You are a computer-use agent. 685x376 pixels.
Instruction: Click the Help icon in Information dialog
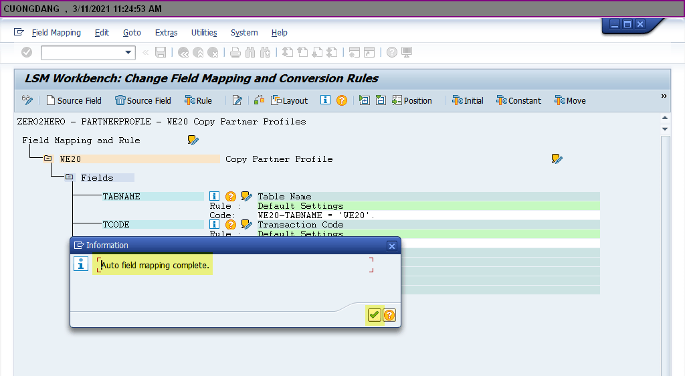coord(389,315)
